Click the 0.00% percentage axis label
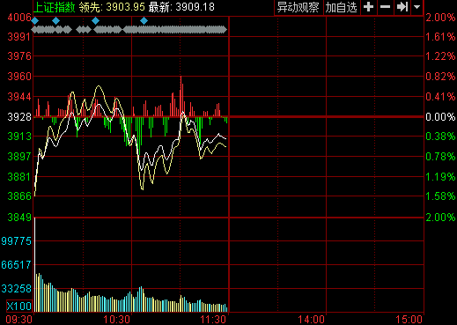The height and width of the screenshot is (325, 457). (440, 117)
